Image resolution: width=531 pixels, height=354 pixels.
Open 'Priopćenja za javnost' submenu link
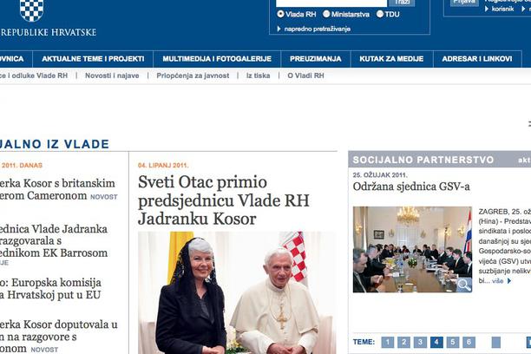click(x=193, y=75)
